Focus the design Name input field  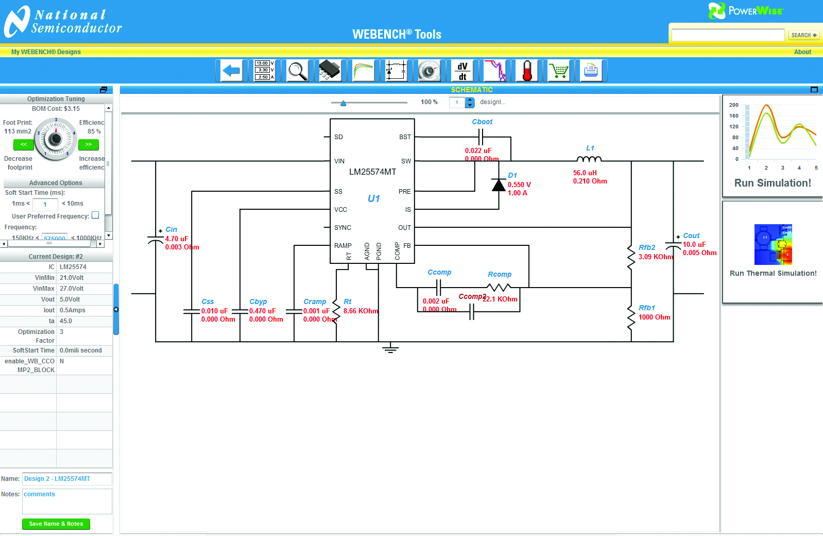pyautogui.click(x=67, y=479)
